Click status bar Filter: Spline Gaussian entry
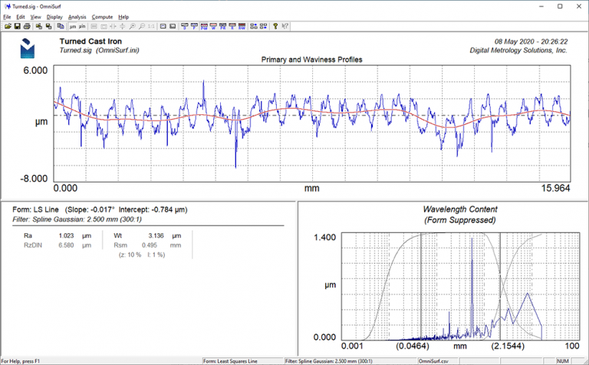Viewport: 589px width, 365px height. coord(329,361)
